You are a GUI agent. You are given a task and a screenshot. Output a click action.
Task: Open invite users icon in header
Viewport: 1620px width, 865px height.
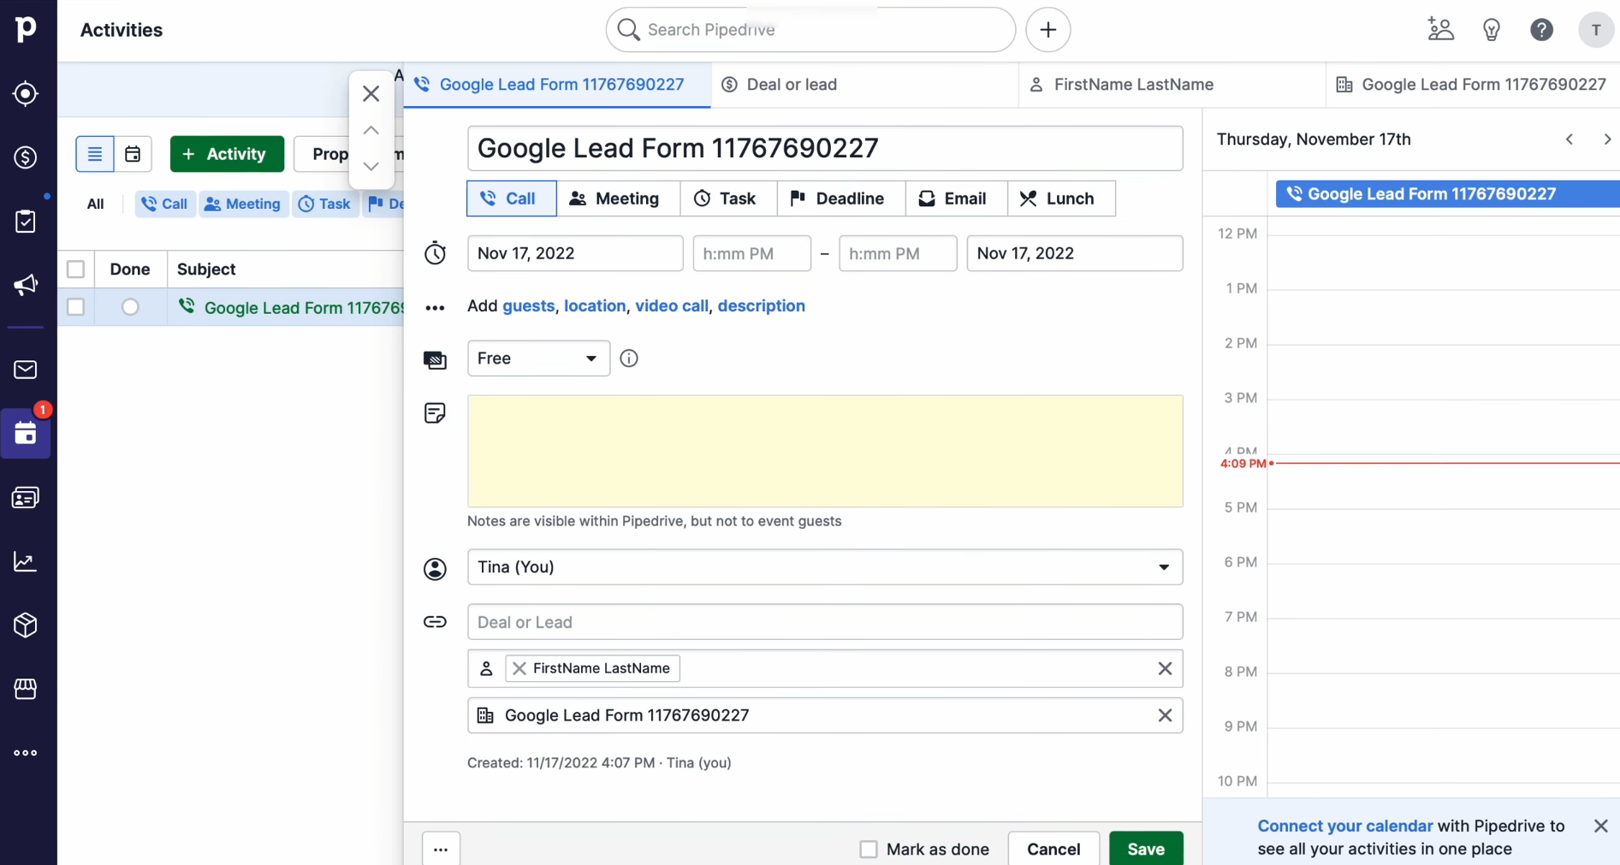(x=1441, y=30)
